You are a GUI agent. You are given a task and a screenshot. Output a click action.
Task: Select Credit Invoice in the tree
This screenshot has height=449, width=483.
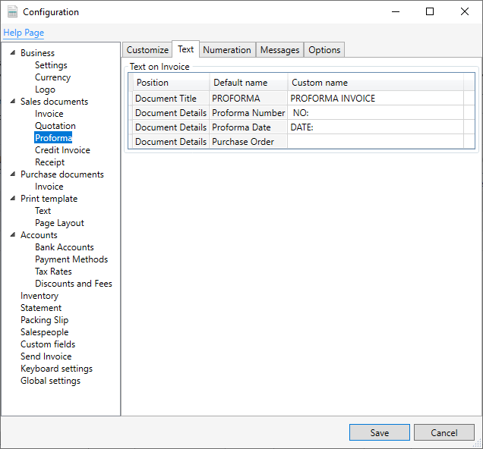(x=62, y=150)
